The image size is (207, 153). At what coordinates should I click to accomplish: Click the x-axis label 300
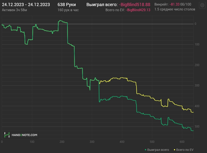pyautogui.click(x=92, y=142)
